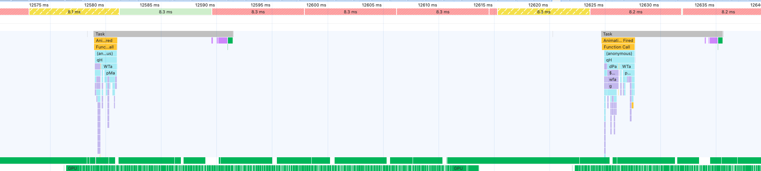Click the left gray Task bar
This screenshot has height=171, width=761.
(163, 34)
